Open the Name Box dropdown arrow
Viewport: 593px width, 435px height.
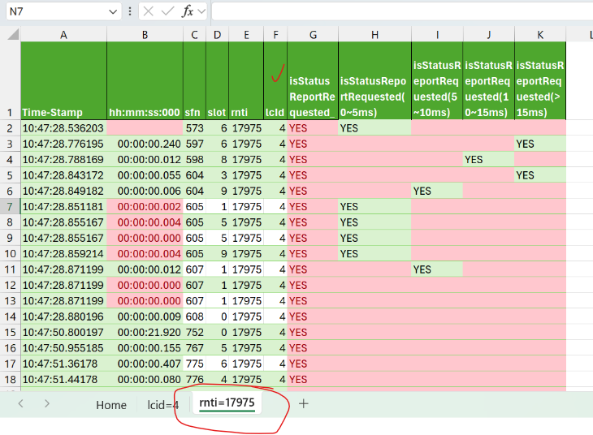tap(113, 12)
